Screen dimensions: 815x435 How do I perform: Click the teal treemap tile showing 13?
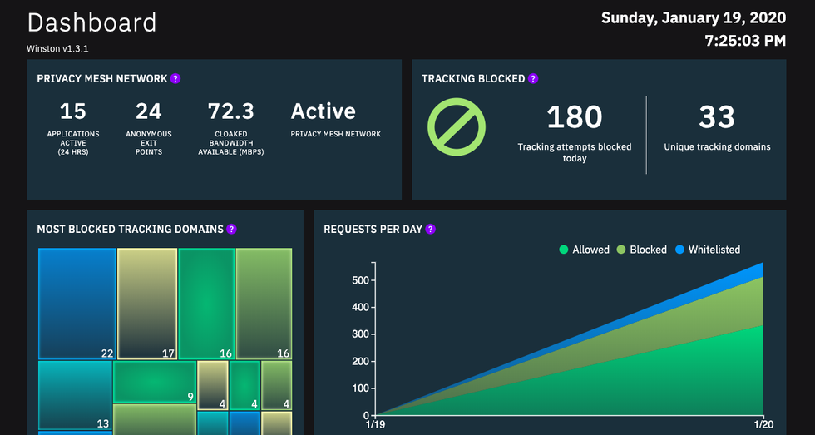point(75,395)
